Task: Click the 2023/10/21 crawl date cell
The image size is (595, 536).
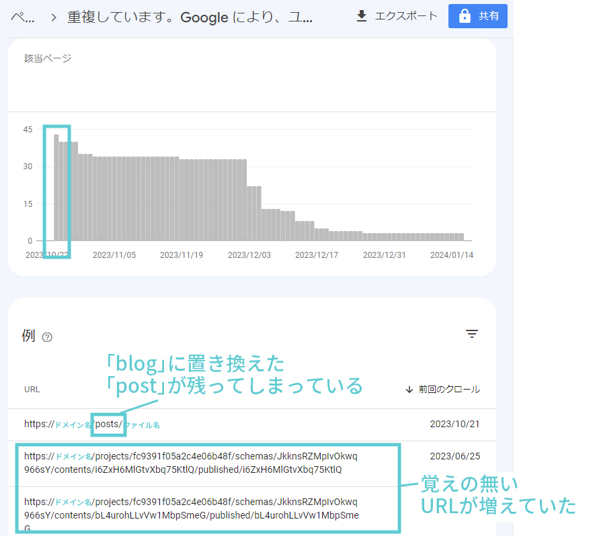Action: (454, 425)
